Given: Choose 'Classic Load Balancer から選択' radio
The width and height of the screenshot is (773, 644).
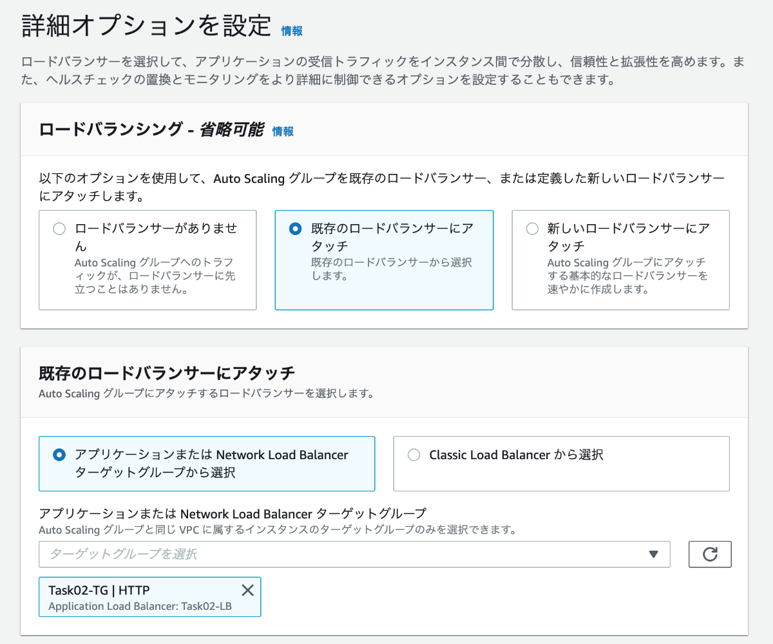Looking at the screenshot, I should 414,455.
